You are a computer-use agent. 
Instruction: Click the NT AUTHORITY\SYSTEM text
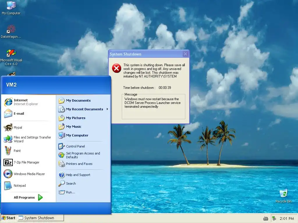pyautogui.click(x=157, y=76)
